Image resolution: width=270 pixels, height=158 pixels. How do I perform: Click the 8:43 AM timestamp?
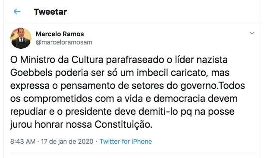(23, 142)
